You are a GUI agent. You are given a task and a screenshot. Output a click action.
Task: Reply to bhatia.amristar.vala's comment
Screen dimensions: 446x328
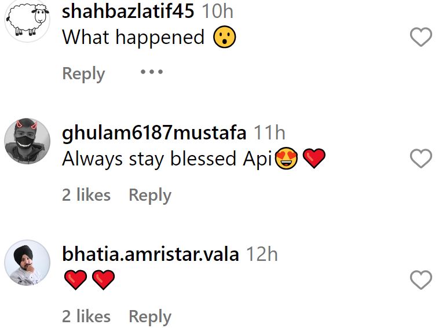click(x=150, y=316)
